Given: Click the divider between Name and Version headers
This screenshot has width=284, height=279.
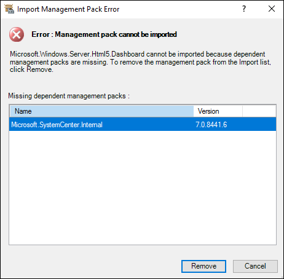Looking at the screenshot, I should pos(194,111).
